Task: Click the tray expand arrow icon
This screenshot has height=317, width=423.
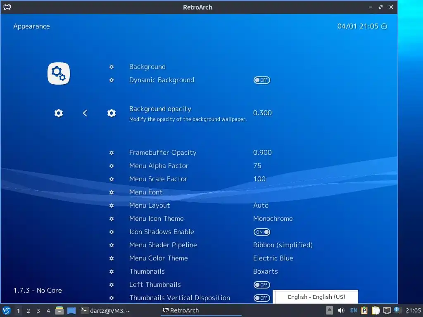Action: (x=329, y=310)
